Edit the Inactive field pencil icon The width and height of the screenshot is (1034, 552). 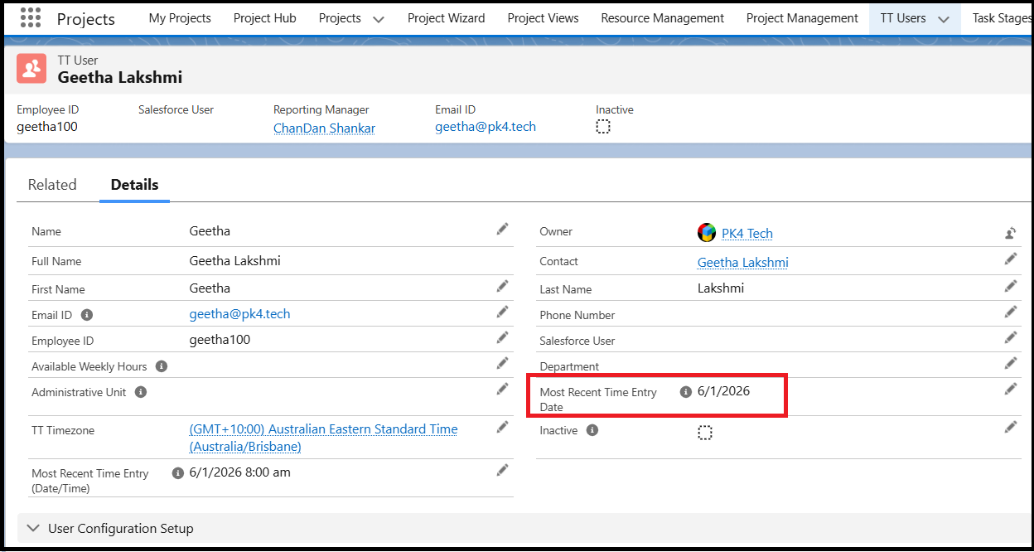pyautogui.click(x=1011, y=427)
